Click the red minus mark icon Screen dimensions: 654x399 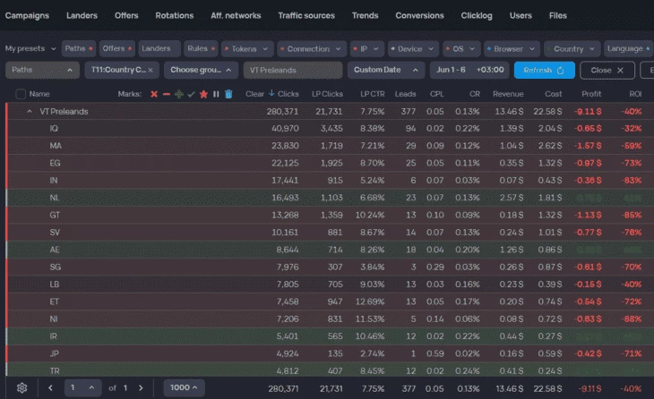click(167, 94)
